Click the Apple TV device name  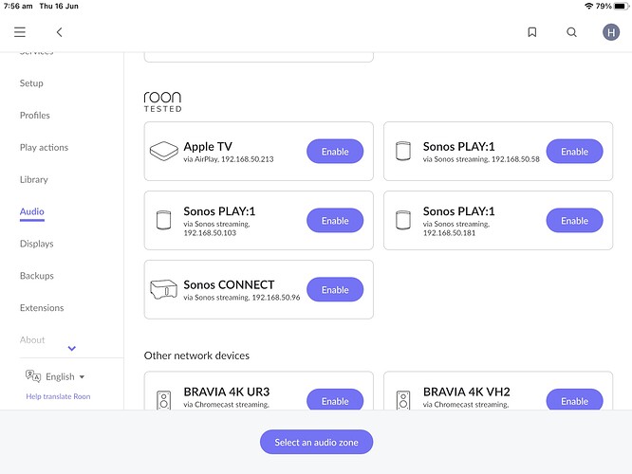click(x=208, y=147)
